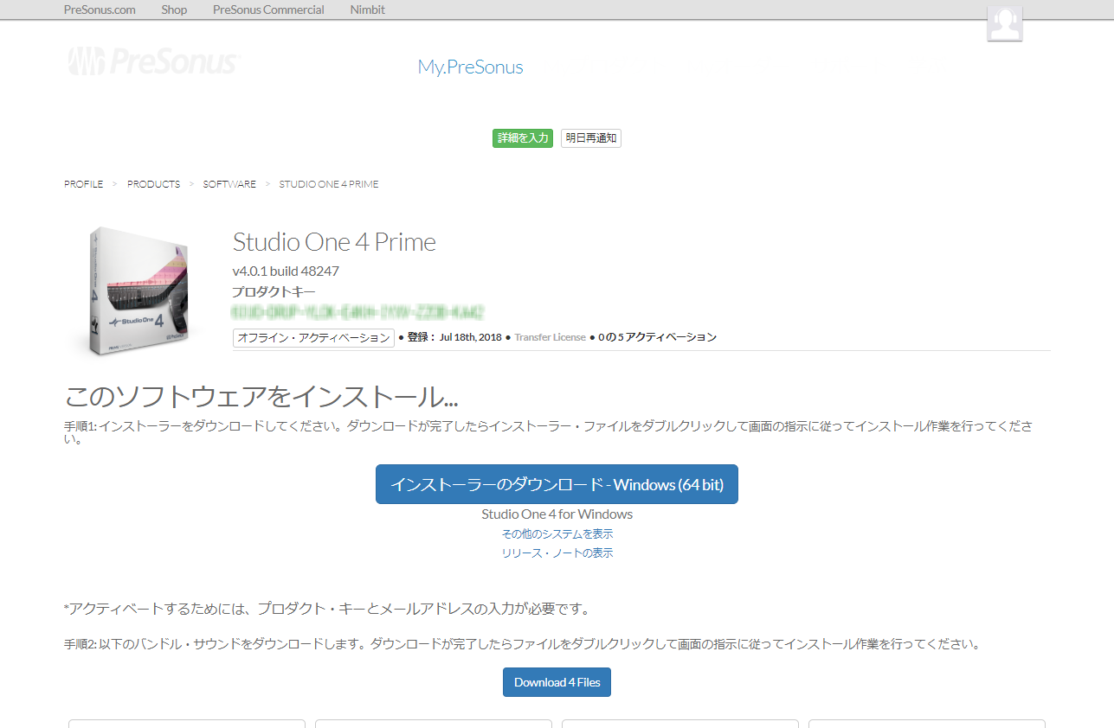
Task: Download the Windows 64 bit installer
Action: pyautogui.click(x=557, y=484)
